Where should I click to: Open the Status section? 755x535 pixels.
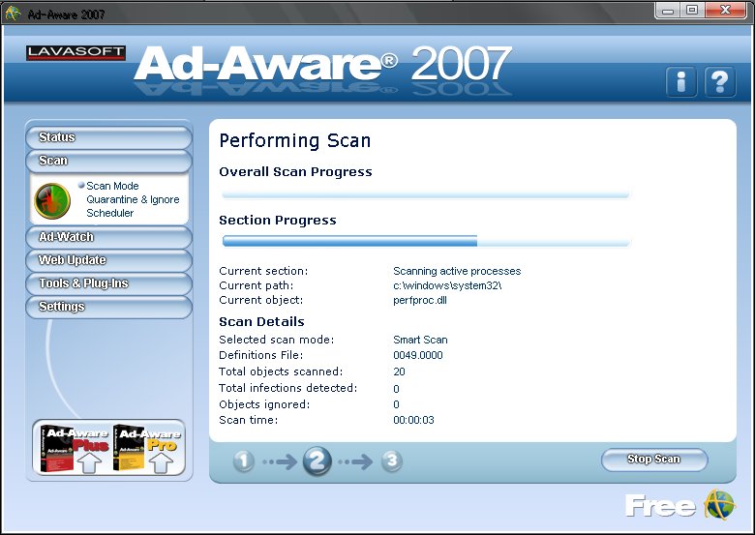click(108, 137)
